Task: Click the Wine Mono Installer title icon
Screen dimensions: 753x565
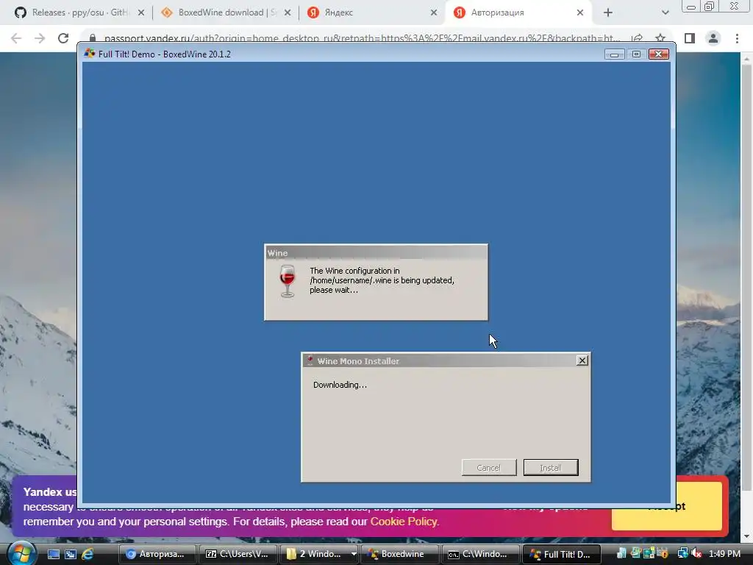Action: (310, 360)
